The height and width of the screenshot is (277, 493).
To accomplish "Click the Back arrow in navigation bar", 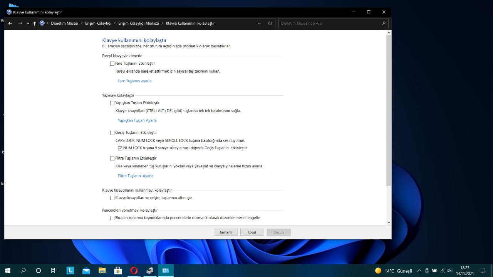I will pos(10,23).
